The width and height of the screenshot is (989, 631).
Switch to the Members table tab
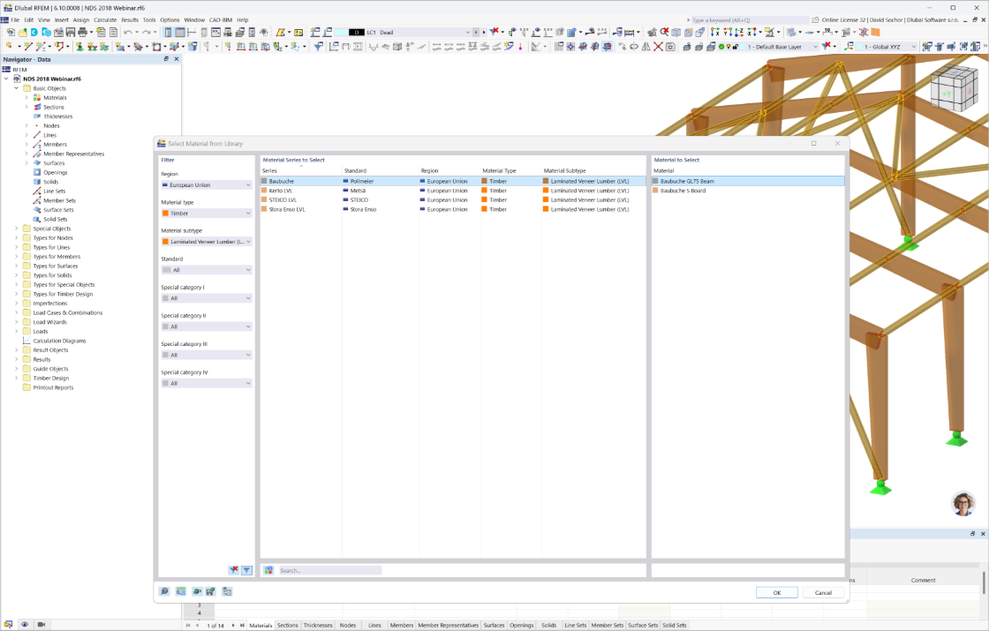click(401, 626)
